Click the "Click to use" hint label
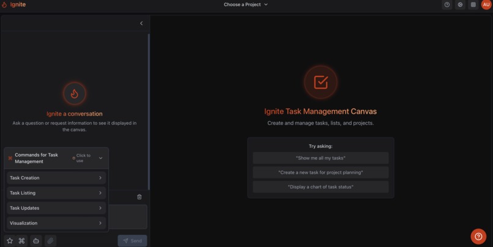Screen dimensions: 493x247 tap(83, 158)
